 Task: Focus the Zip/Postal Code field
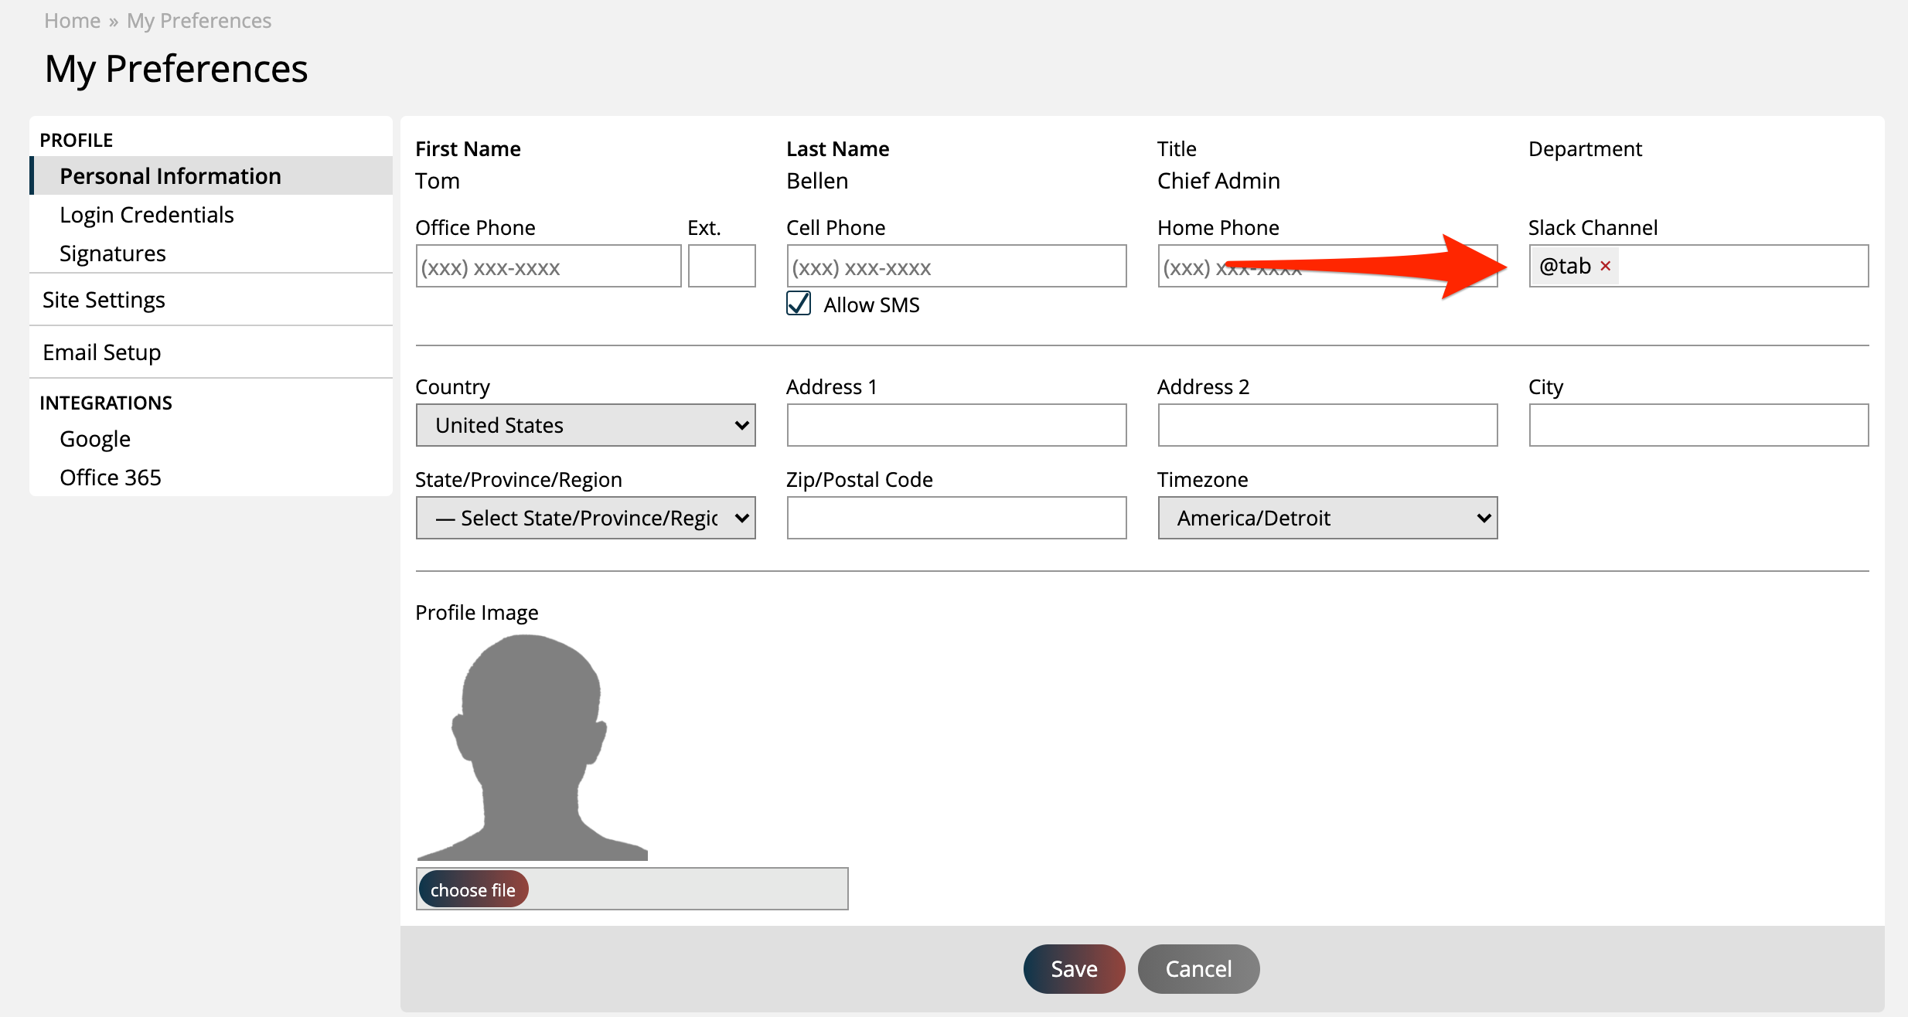[956, 518]
